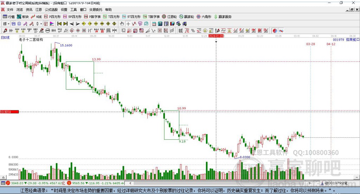Screen dimensions: 360x194
Task: Click the black right arrow icon
Action: pyautogui.click(x=78, y=24)
